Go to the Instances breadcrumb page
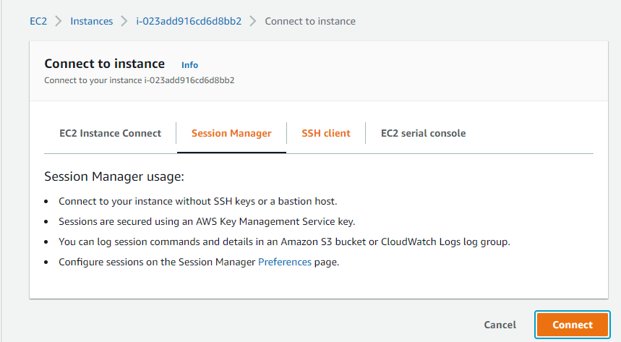This screenshot has width=621, height=342. (91, 21)
